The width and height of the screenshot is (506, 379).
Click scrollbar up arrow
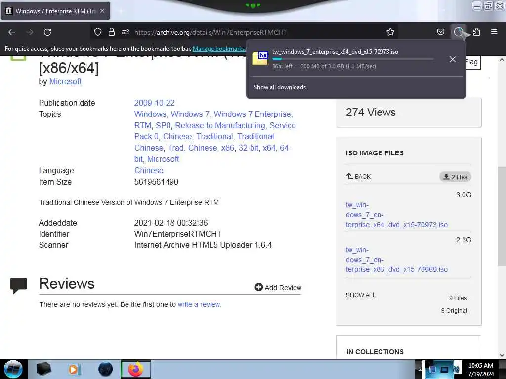pos(502,60)
